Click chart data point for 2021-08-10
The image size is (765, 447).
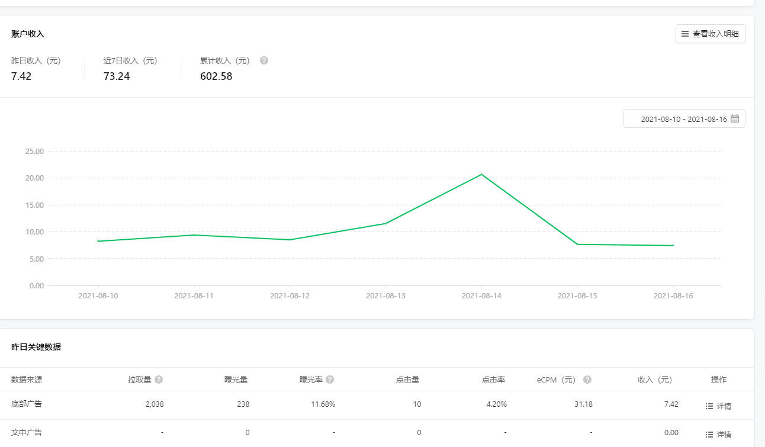click(98, 241)
